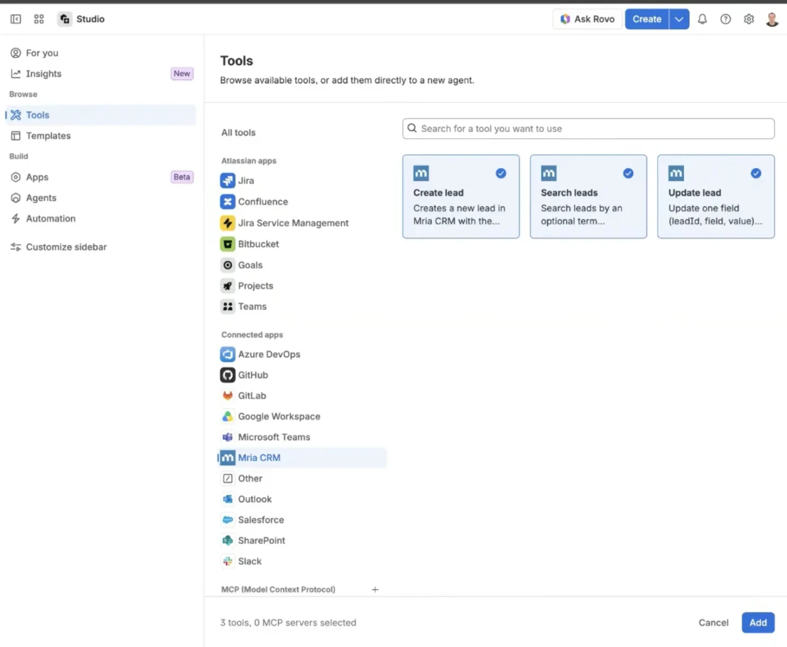Click the Google Workspace icon
Screen dimensions: 787x647
coord(228,416)
